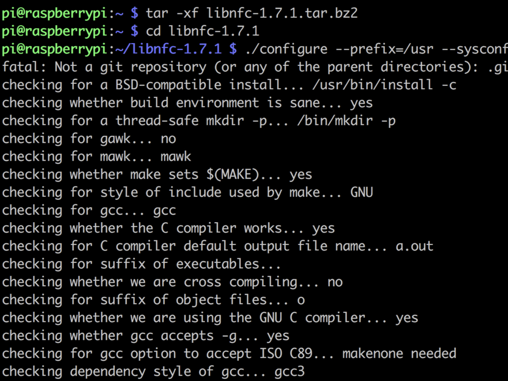Image resolution: width=508 pixels, height=381 pixels.
Task: Click the dependency style of gcc... gcc3 line
Action: 153,372
